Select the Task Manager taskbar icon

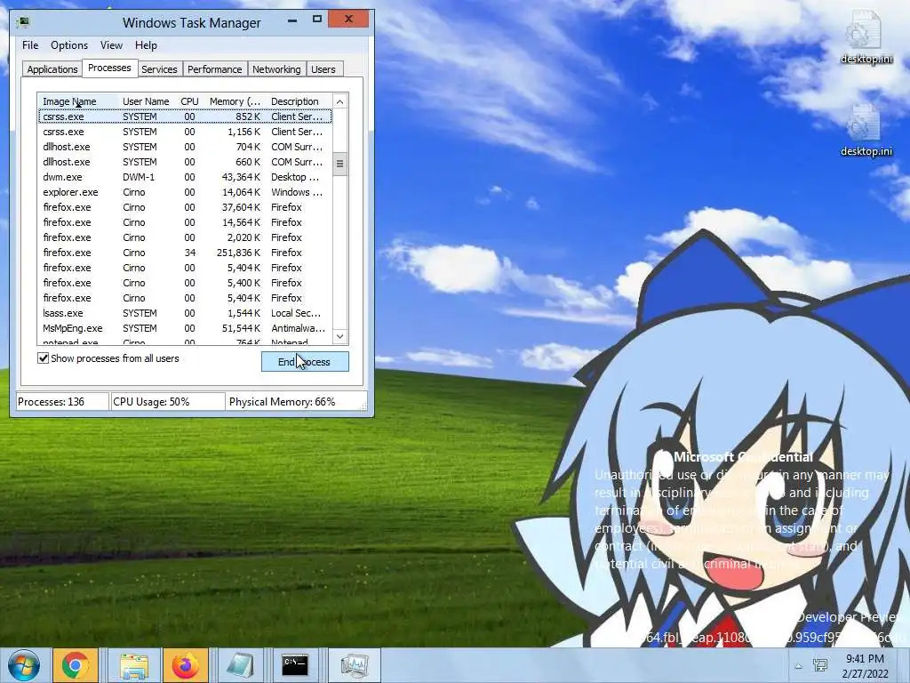pos(355,665)
